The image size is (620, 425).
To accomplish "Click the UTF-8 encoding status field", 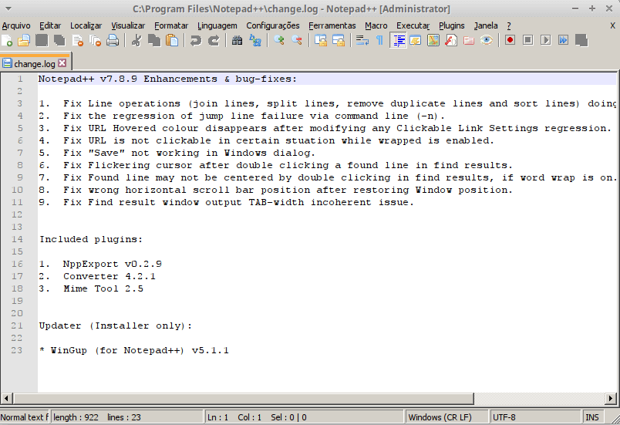I will (x=535, y=417).
